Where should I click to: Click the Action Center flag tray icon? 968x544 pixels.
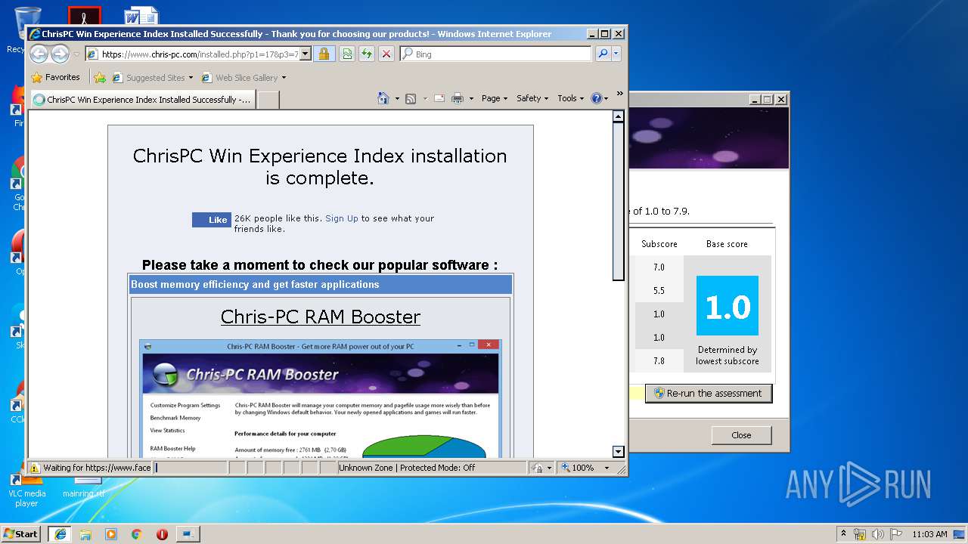click(896, 534)
